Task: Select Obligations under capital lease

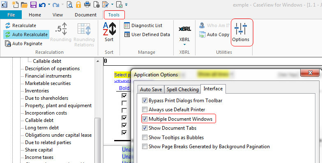Action: pos(58,135)
